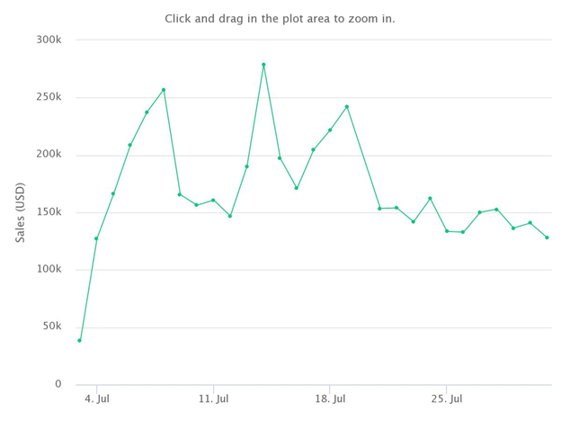Click the chart subtitle about zooming in
Image resolution: width=561 pixels, height=421 pixels.
(280, 19)
